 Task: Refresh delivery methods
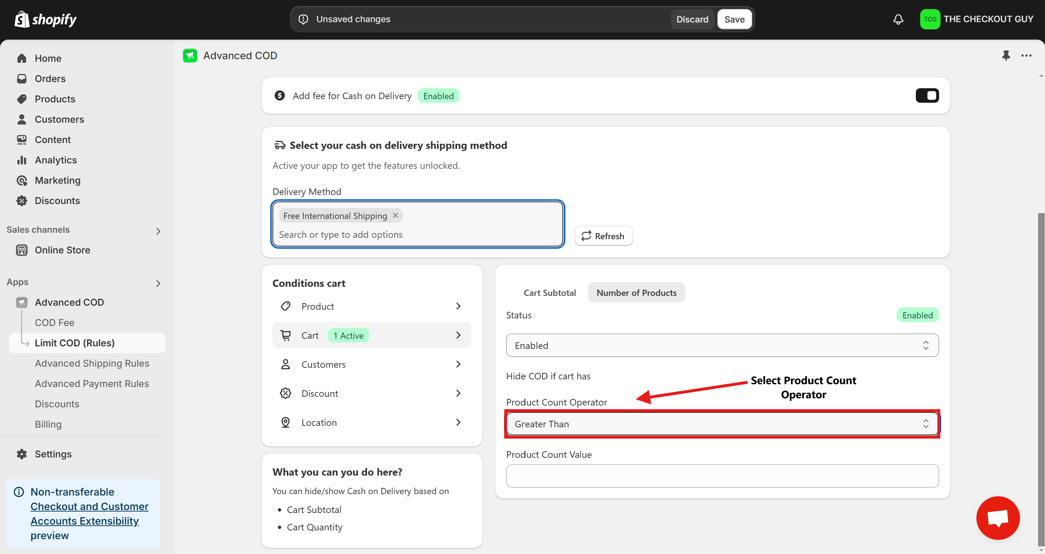[x=604, y=236]
